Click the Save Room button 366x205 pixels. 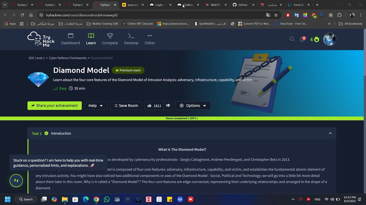126,106
